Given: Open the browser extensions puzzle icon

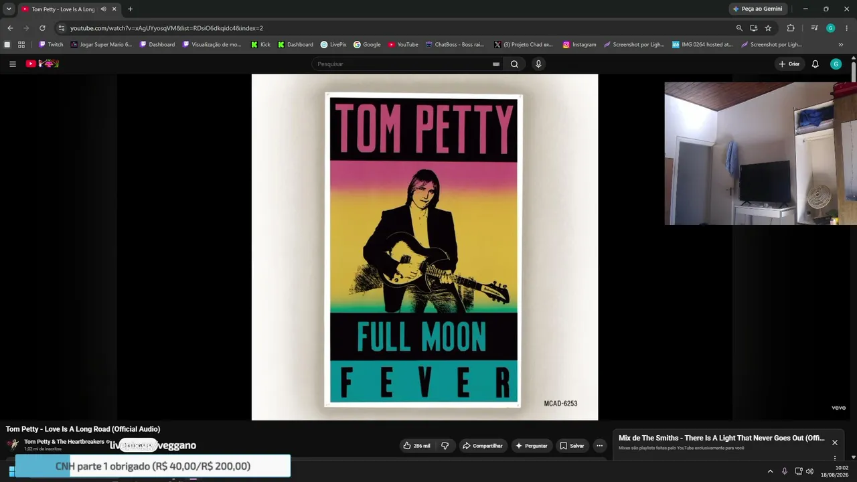Looking at the screenshot, I should [791, 28].
